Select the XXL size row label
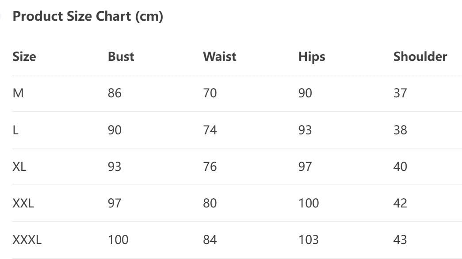462x259 pixels. tap(23, 203)
